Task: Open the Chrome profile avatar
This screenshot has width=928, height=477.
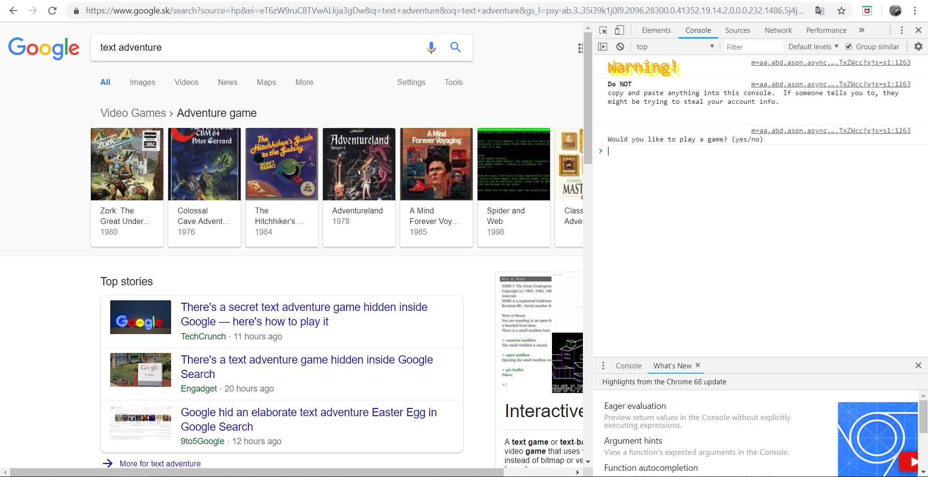Action: [x=895, y=11]
